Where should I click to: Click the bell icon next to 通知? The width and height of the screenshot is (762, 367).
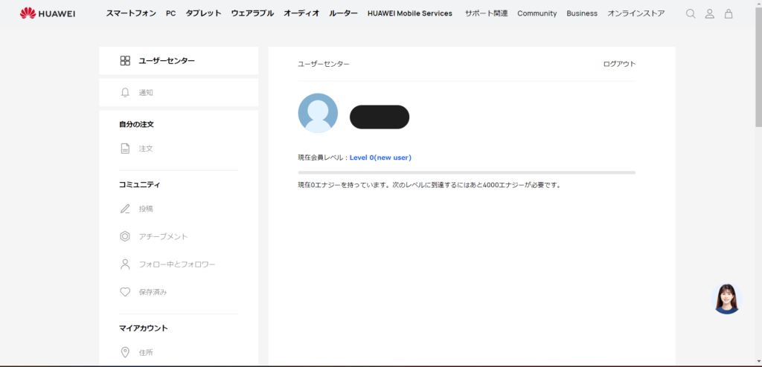tap(125, 93)
